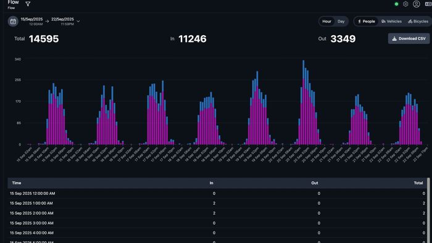Open the calendar date picker icon
The width and height of the screenshot is (432, 243).
pyautogui.click(x=13, y=22)
